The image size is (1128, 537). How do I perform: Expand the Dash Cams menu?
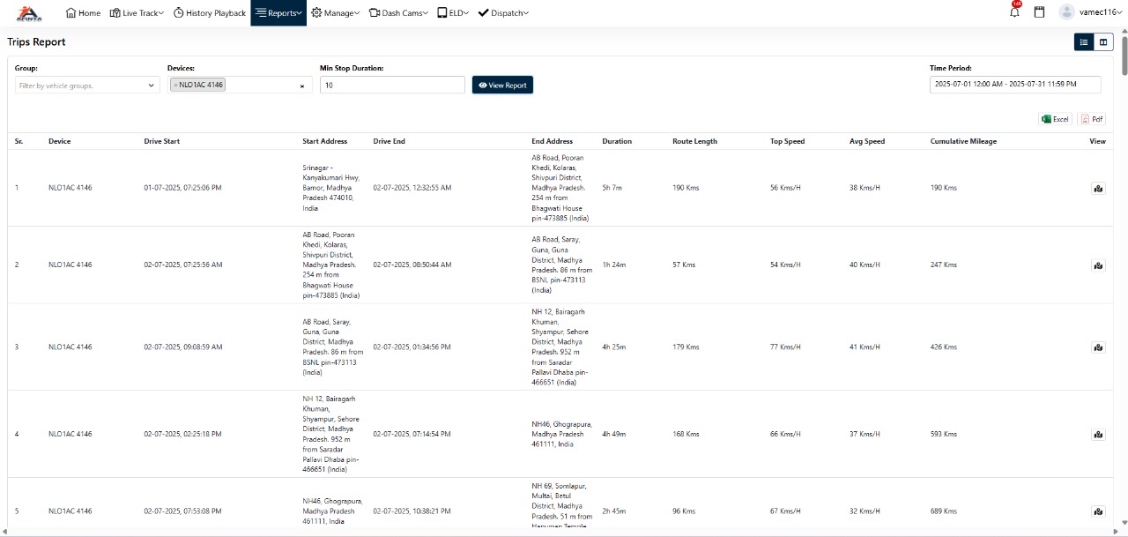[x=398, y=13]
